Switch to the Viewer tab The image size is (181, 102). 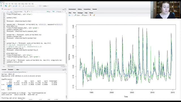click(91, 13)
